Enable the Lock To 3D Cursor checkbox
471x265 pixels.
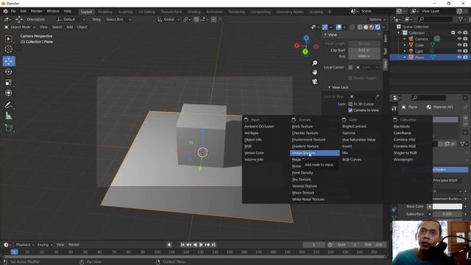[x=350, y=104]
